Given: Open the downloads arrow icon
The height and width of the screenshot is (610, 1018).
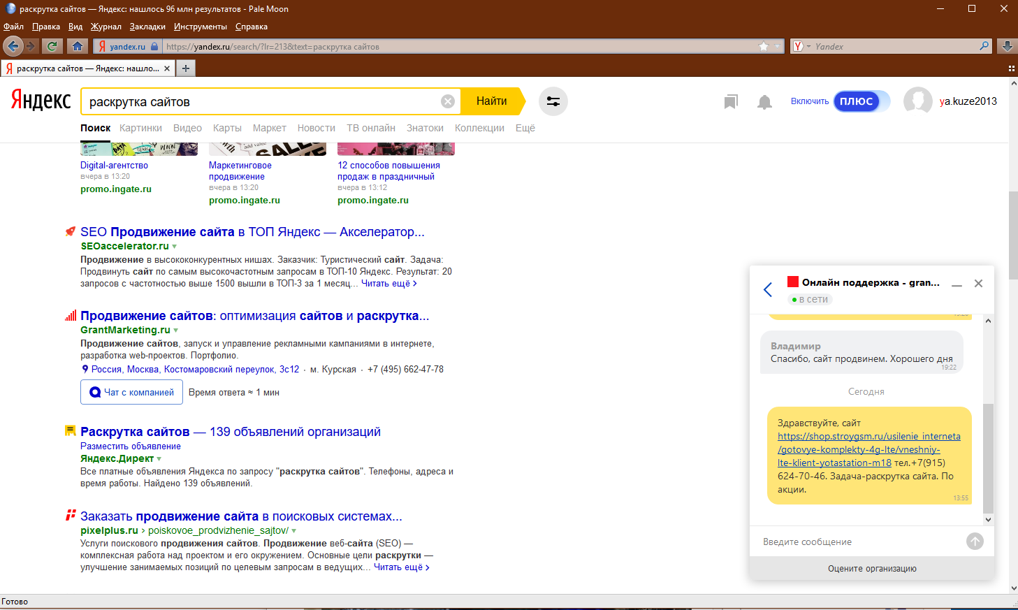Looking at the screenshot, I should point(1007,46).
